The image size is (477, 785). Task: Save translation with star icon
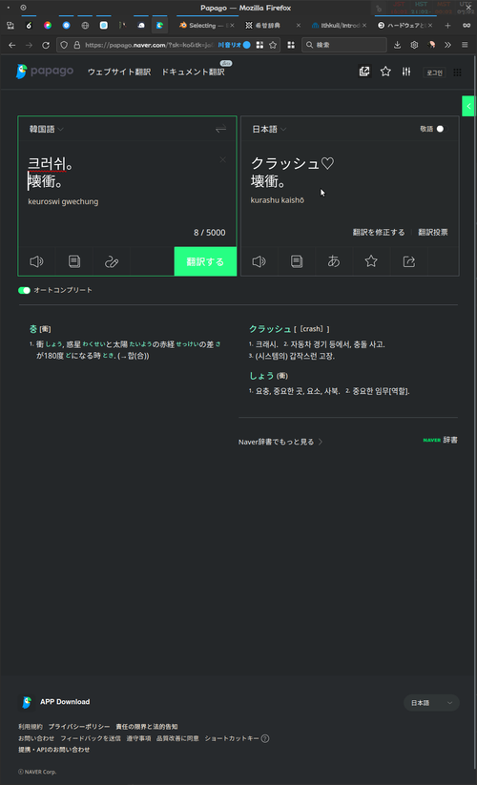tap(371, 261)
